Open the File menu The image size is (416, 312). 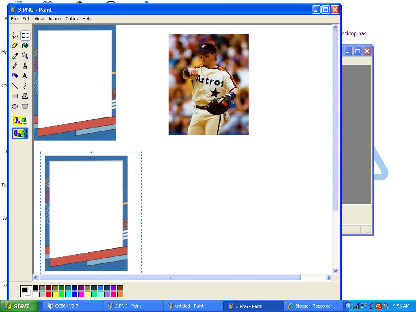tap(14, 19)
